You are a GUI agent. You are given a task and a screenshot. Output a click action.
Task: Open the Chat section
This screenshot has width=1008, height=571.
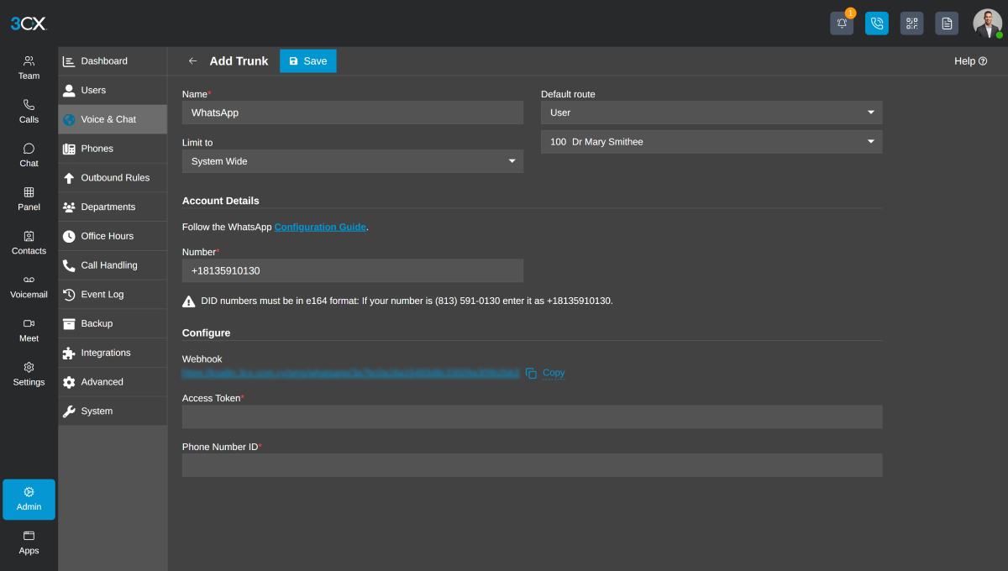pyautogui.click(x=29, y=155)
